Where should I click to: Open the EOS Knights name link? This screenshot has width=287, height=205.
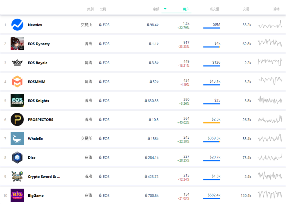click(x=38, y=101)
